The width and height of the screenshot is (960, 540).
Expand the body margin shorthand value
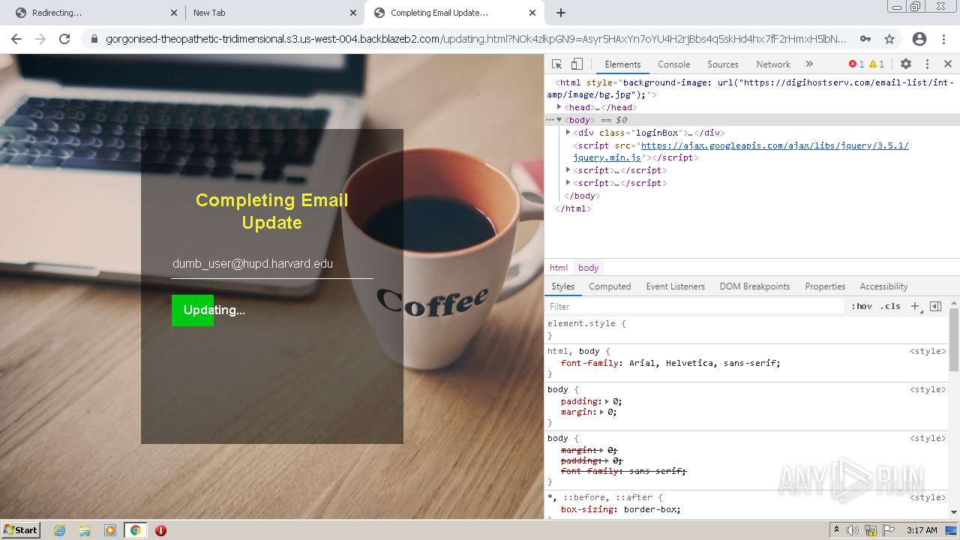[601, 412]
